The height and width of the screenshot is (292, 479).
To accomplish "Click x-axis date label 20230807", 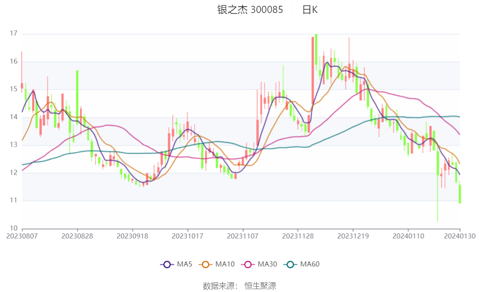I will tap(22, 236).
